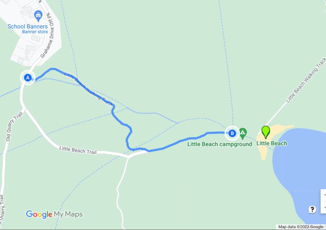Click the zoom out control

coord(324,207)
